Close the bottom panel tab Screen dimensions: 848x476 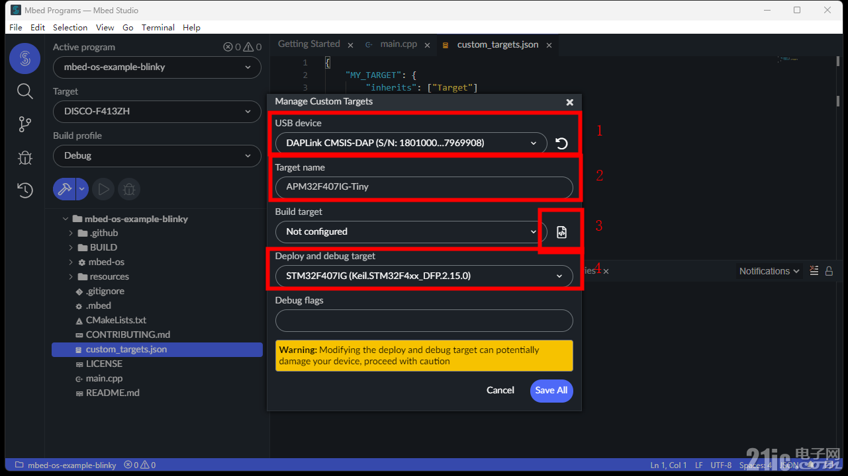[x=606, y=271]
